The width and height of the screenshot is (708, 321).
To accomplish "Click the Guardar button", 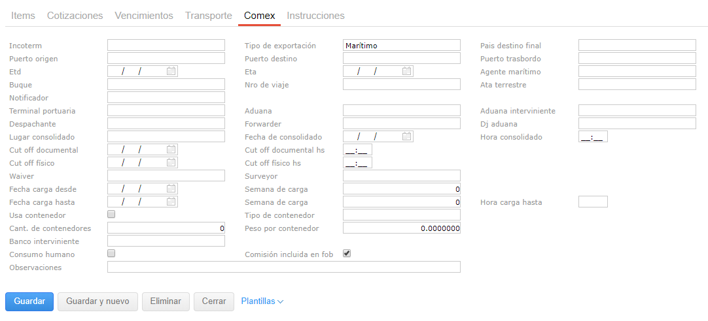I will (x=29, y=301).
